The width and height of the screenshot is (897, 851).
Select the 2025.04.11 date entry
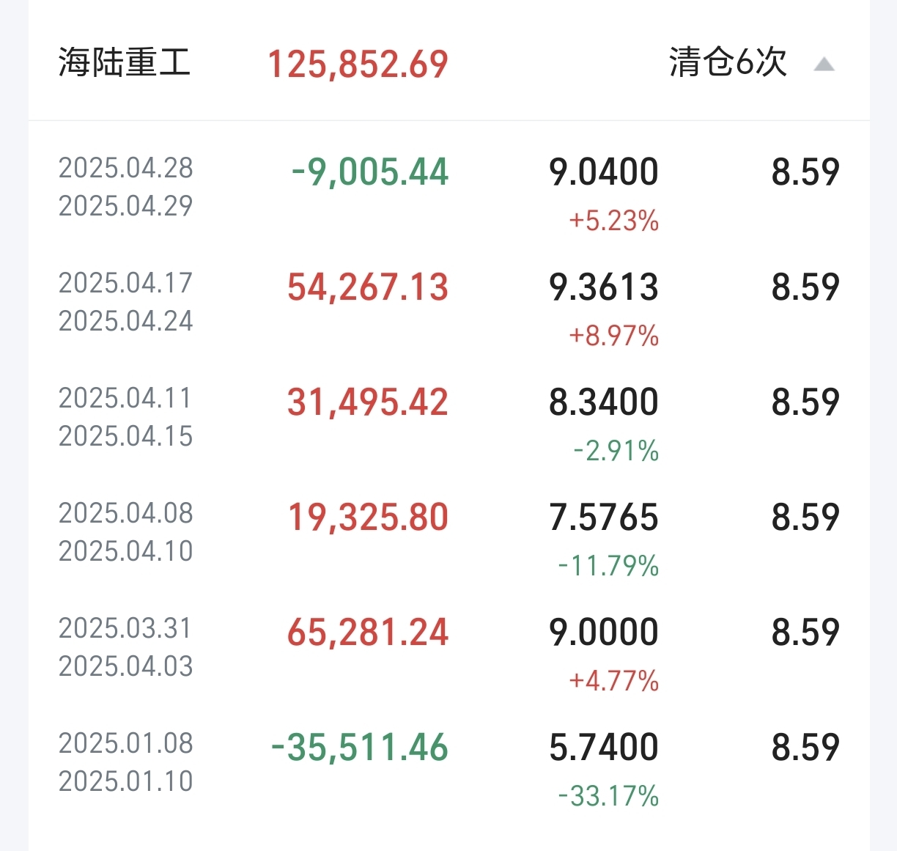click(126, 398)
